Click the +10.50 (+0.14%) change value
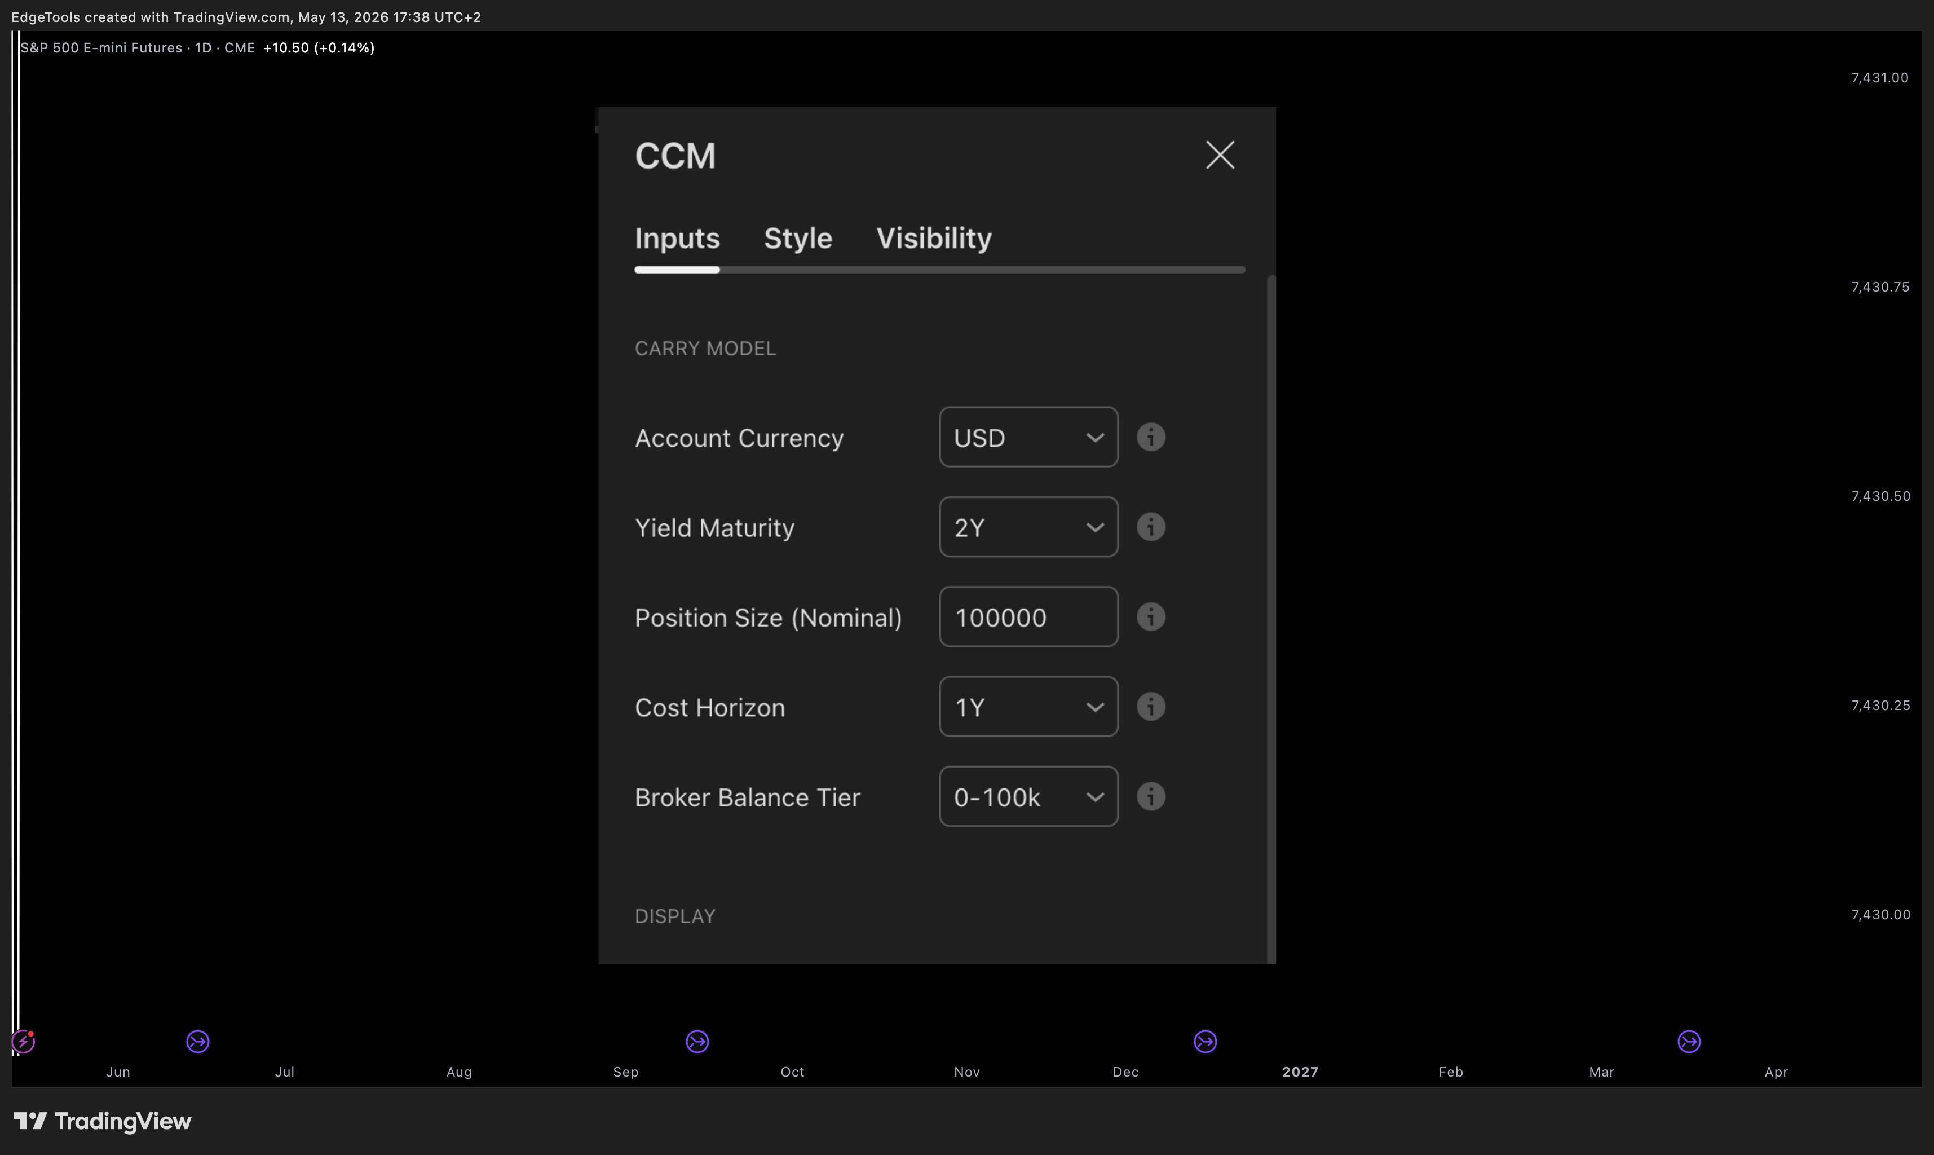Image resolution: width=1934 pixels, height=1155 pixels. pyautogui.click(x=319, y=47)
